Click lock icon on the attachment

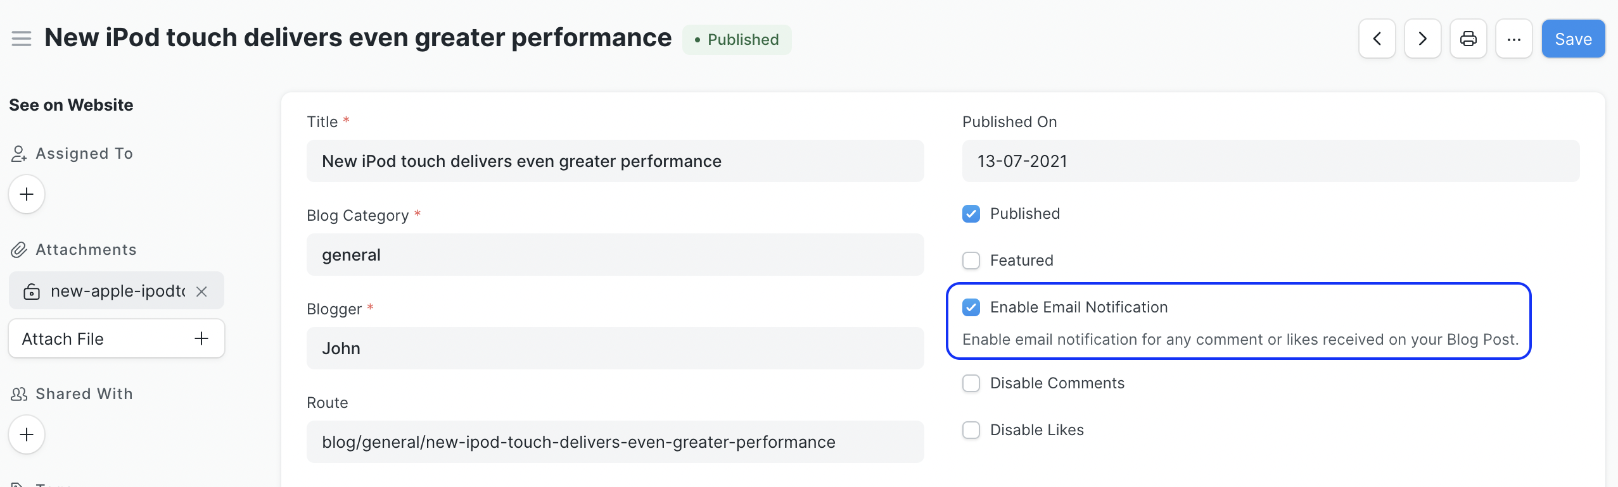32,292
